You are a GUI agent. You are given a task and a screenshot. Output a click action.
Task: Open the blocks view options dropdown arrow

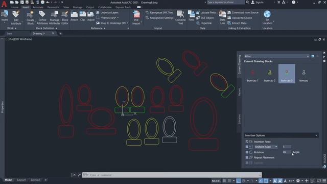[317, 56]
